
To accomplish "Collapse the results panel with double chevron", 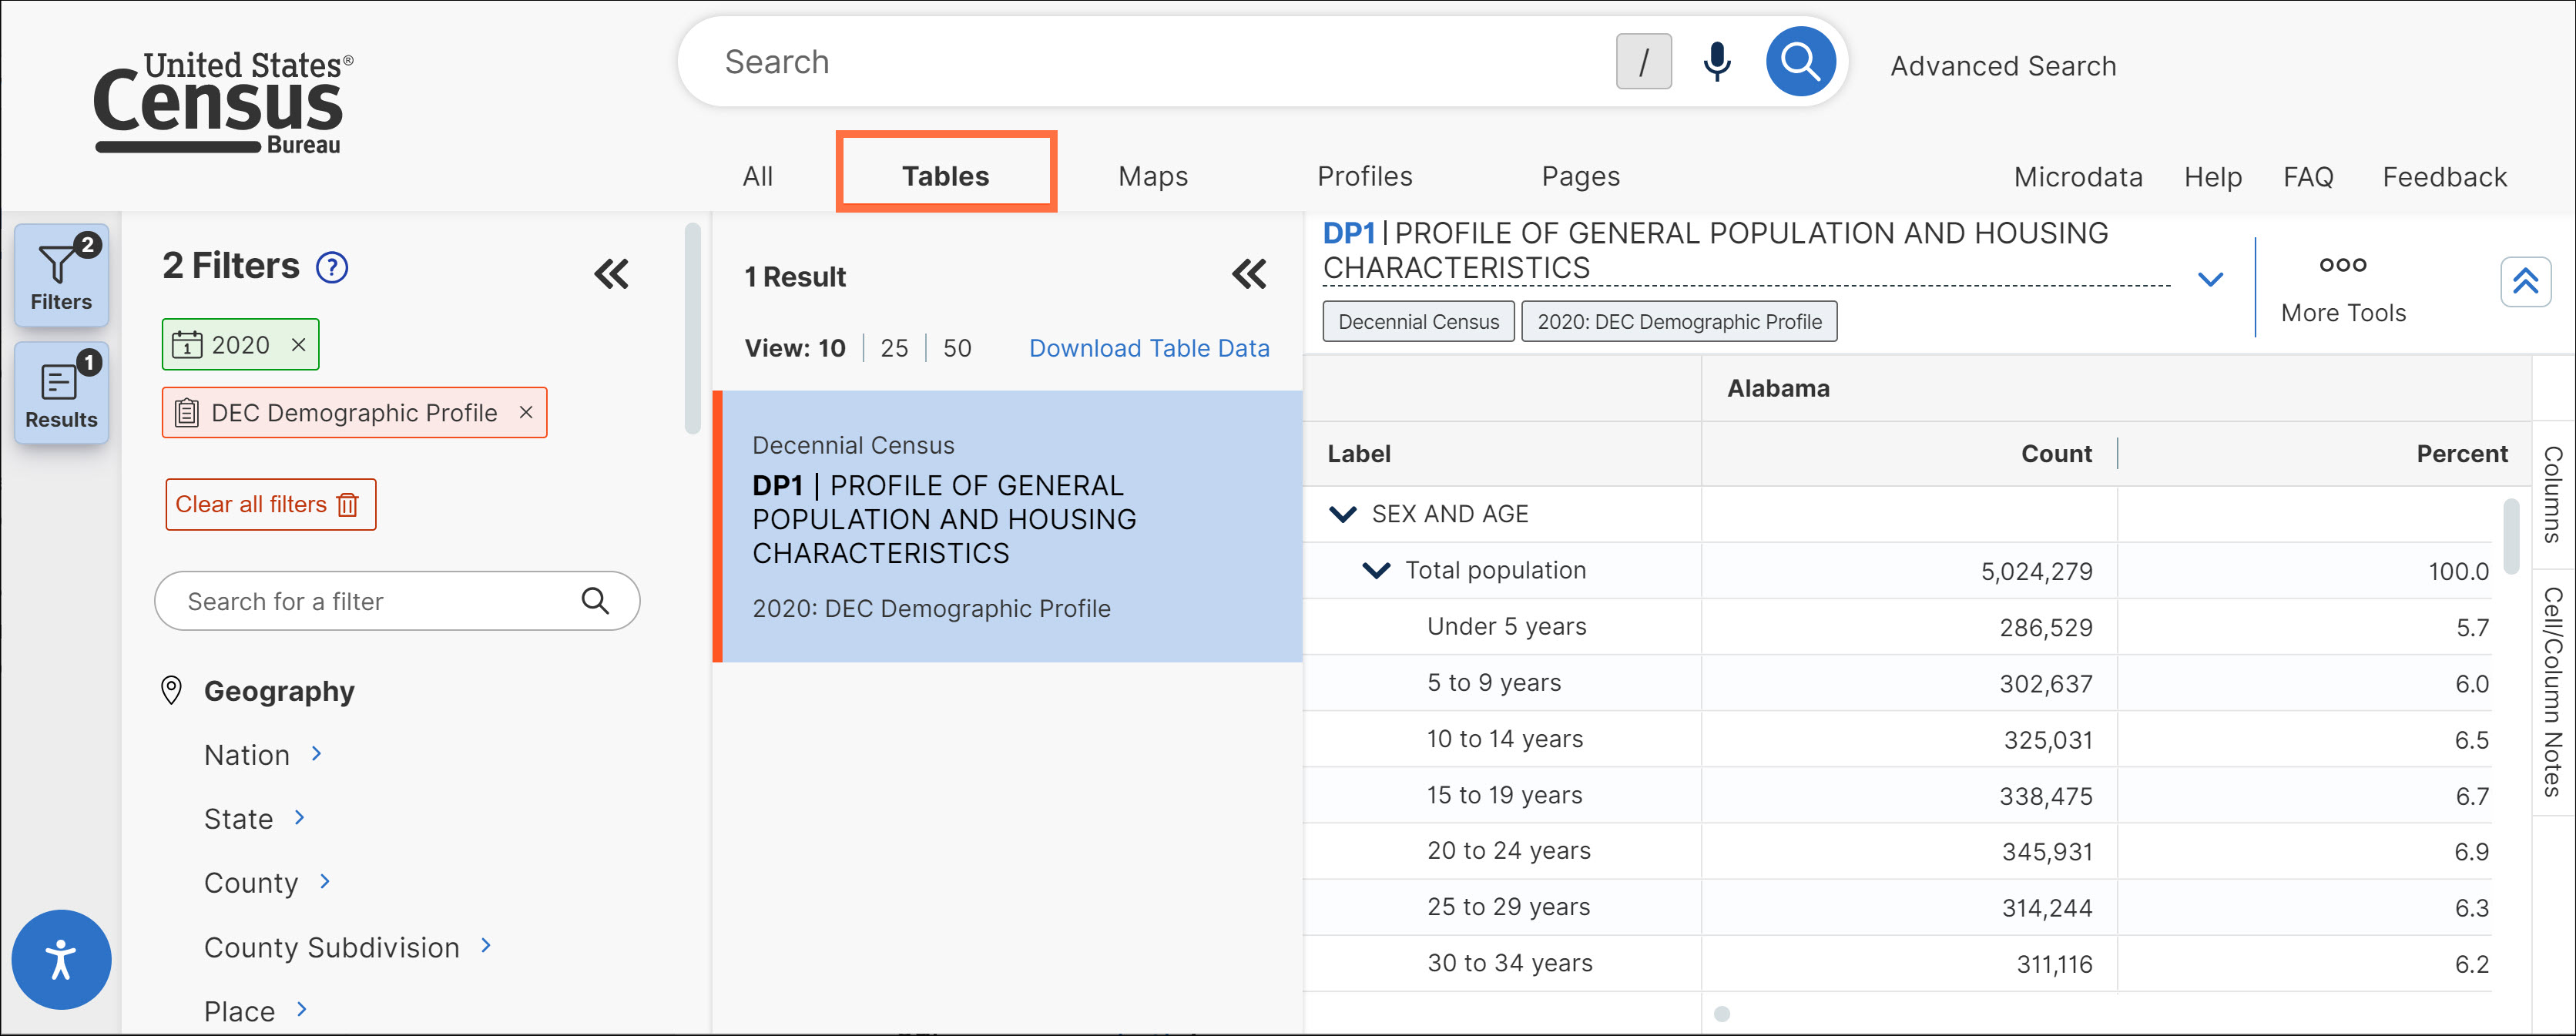I will point(1248,274).
